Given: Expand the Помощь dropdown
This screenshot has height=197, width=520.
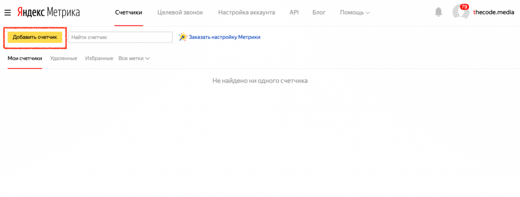Looking at the screenshot, I should [355, 12].
